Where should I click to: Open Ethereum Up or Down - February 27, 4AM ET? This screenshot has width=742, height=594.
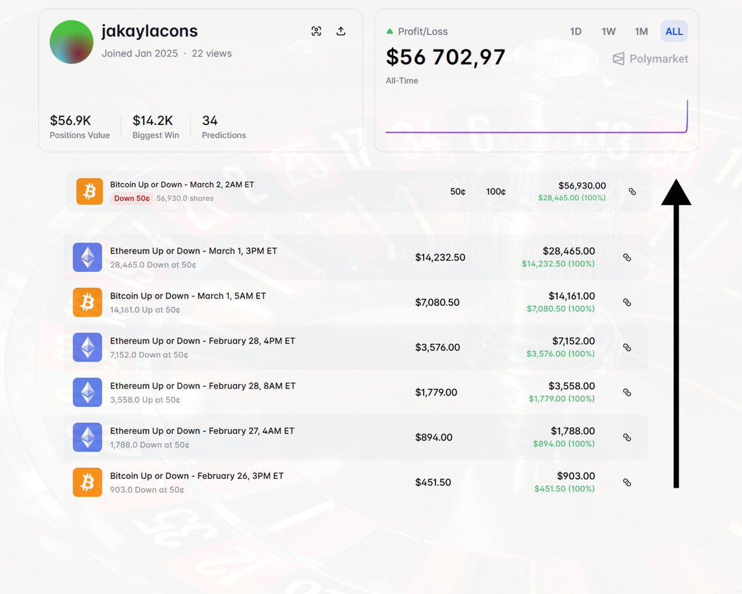point(202,431)
